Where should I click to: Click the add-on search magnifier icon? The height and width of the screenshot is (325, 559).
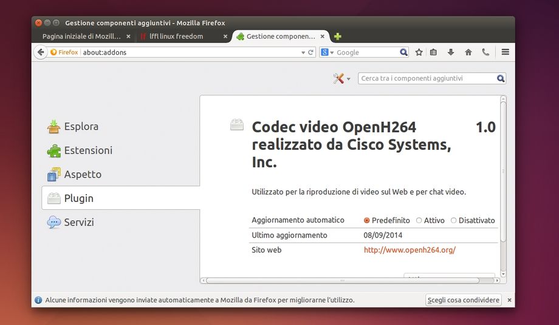point(501,78)
